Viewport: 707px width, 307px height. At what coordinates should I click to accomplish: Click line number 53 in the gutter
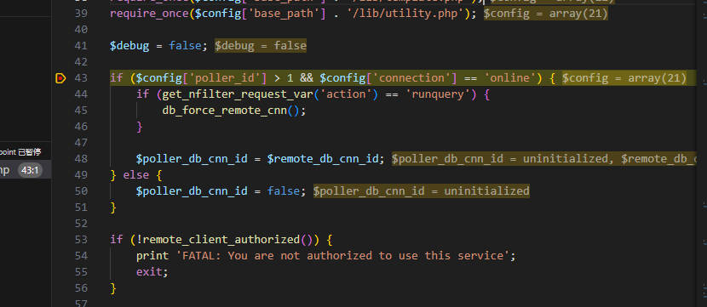click(80, 240)
